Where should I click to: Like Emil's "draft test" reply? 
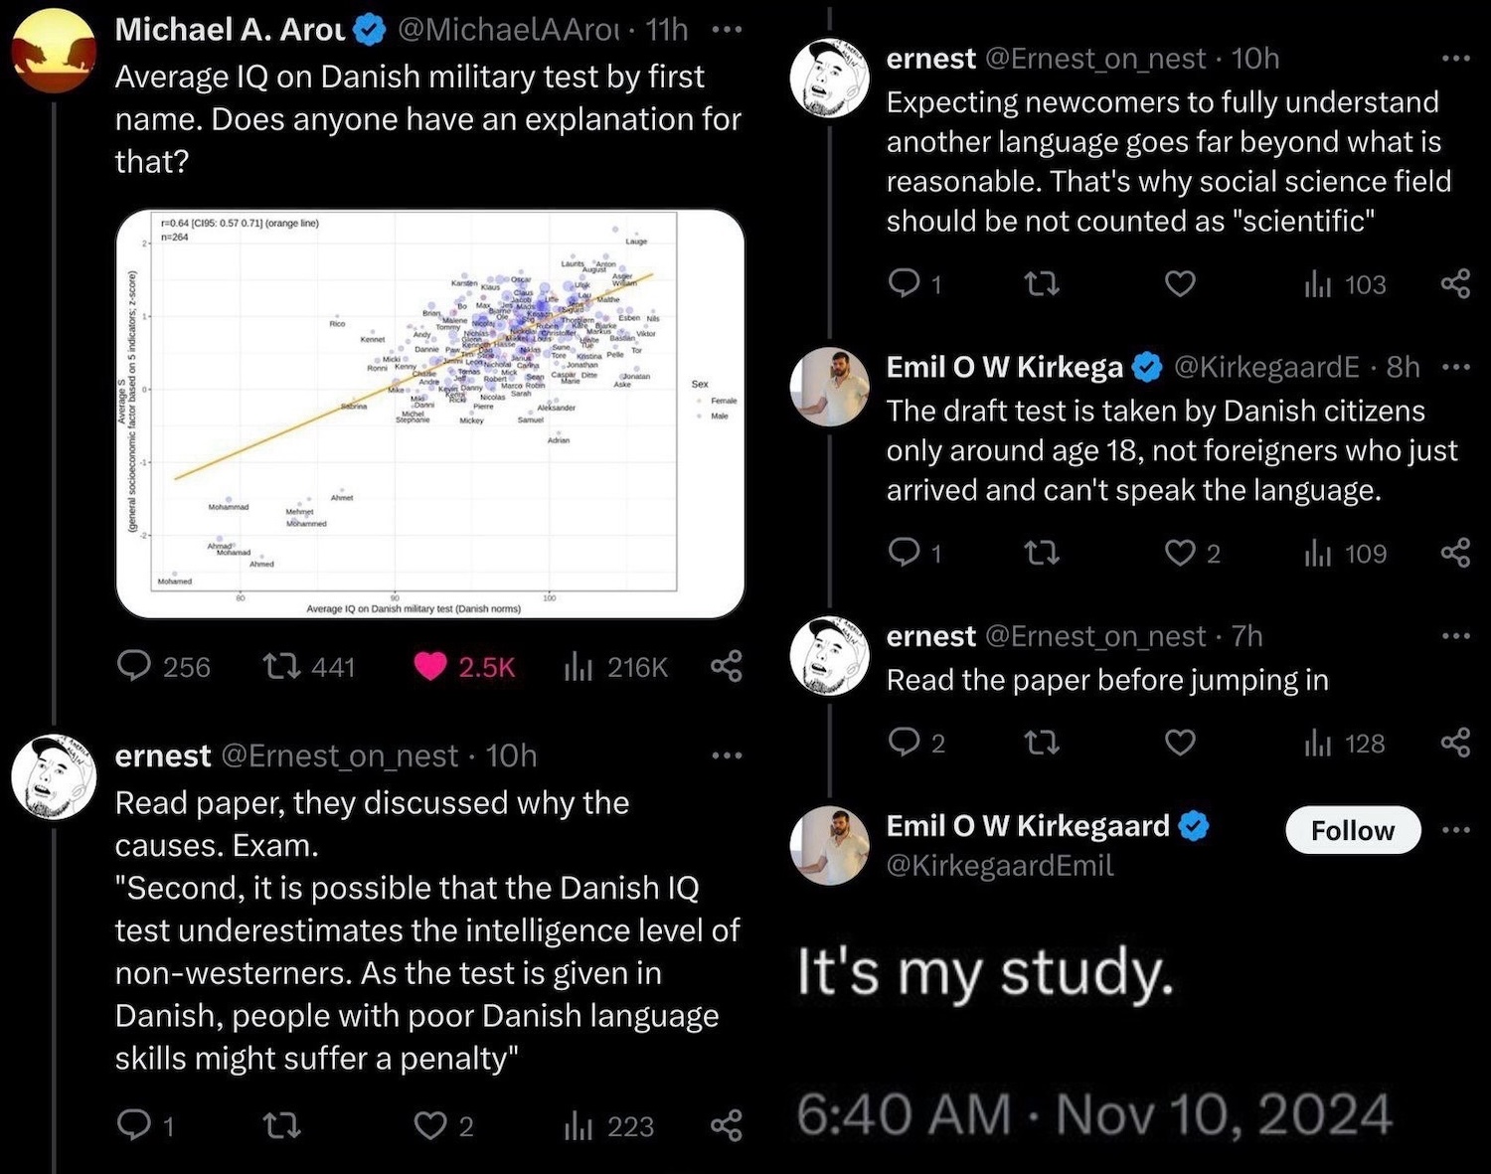pos(1180,553)
